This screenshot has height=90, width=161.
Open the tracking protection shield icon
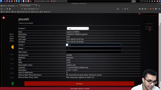click(x=22, y=9)
